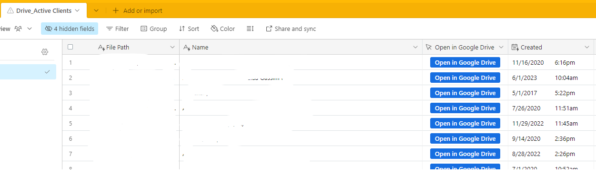Open the Group menu
Image resolution: width=596 pixels, height=176 pixels.
coord(153,29)
